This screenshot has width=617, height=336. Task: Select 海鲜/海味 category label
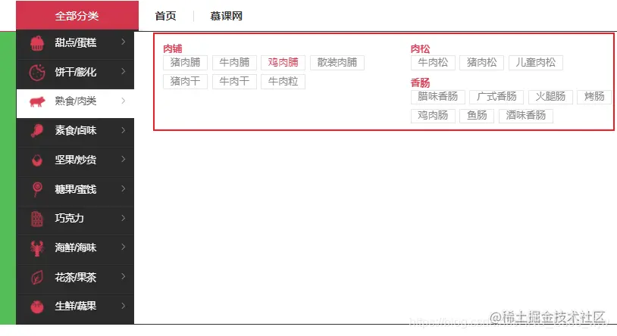click(76, 247)
